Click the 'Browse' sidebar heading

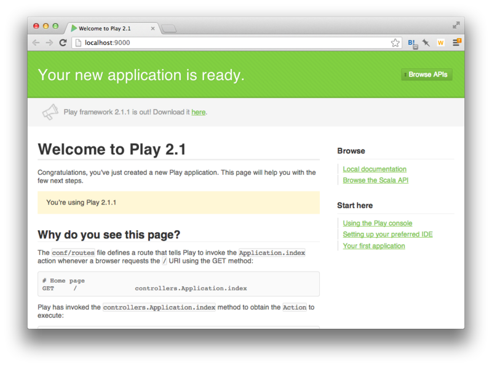pyautogui.click(x=351, y=151)
